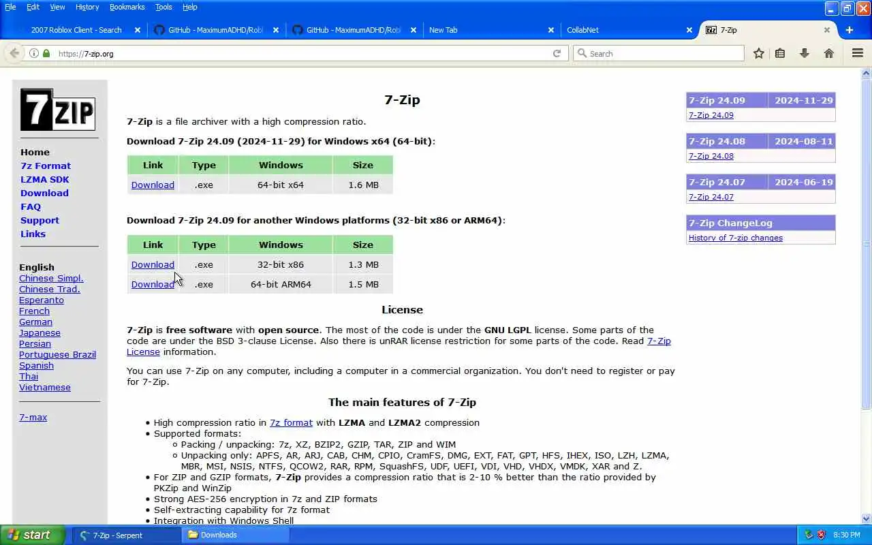
Task: Download the 64-bit ARM64 .exe
Action: pos(153,284)
